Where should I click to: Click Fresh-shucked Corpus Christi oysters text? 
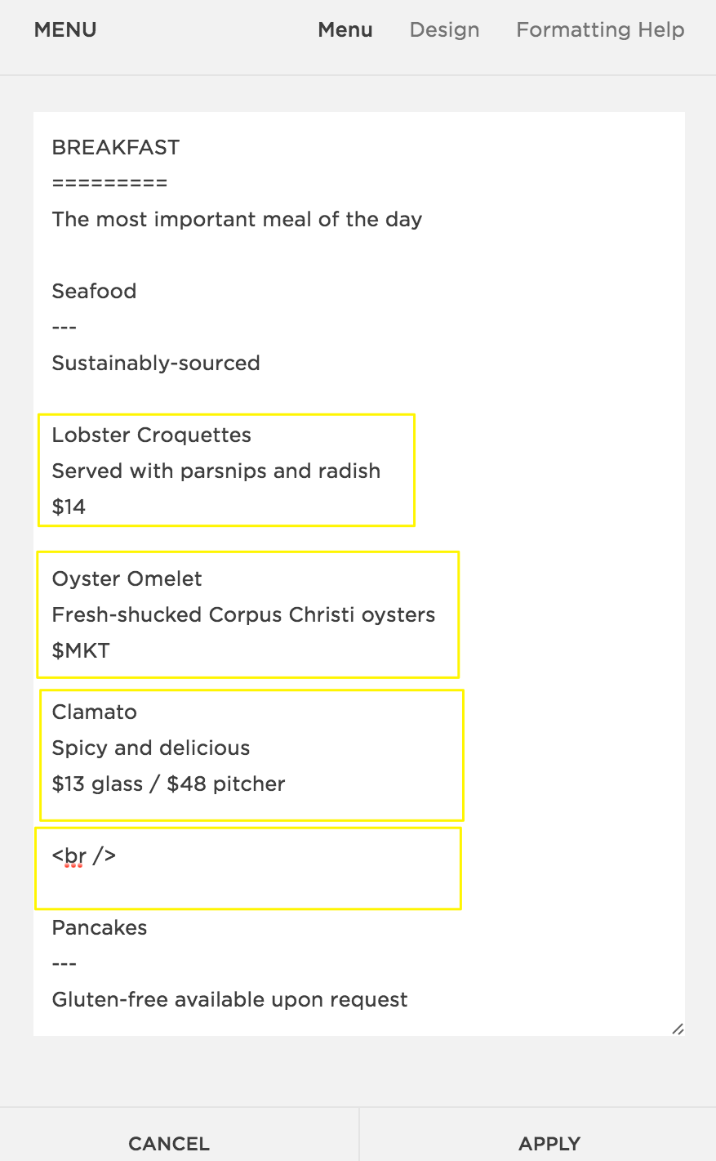click(243, 614)
